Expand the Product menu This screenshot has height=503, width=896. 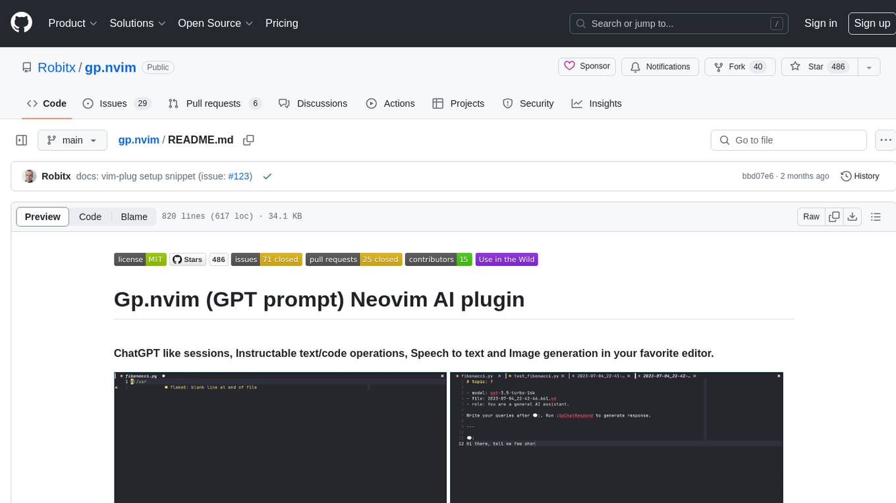point(72,23)
